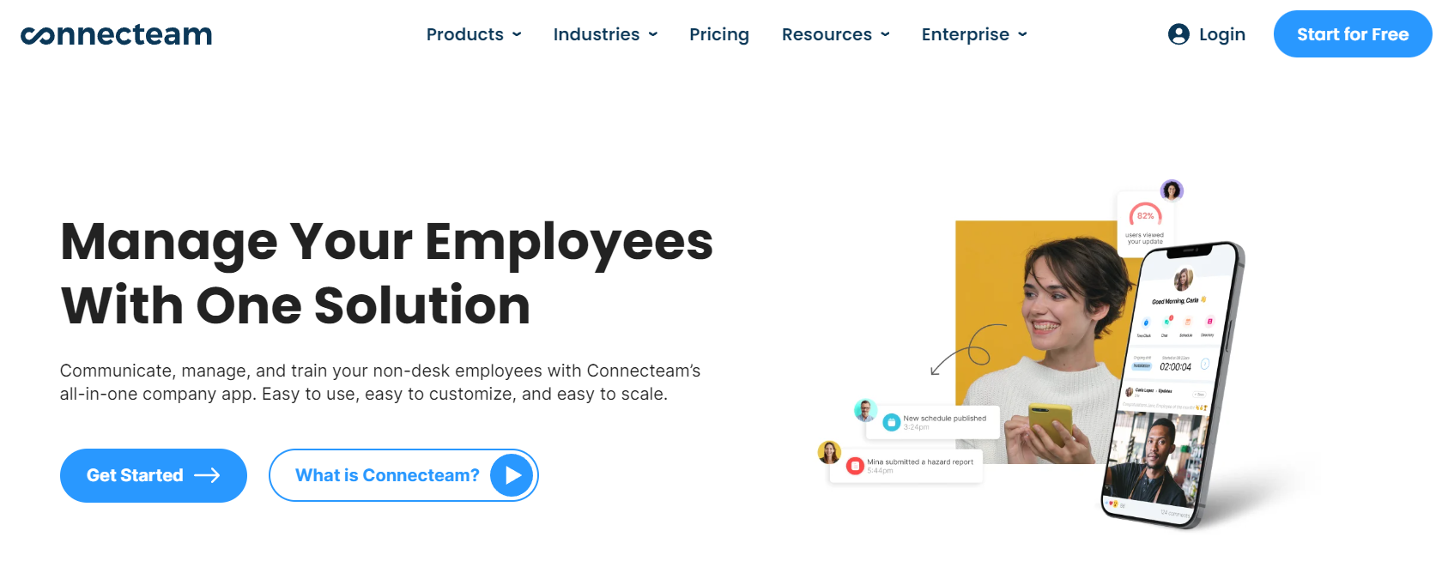Image resolution: width=1448 pixels, height=561 pixels.
Task: Click the Chat icon on phone screen
Action: pos(1166,323)
